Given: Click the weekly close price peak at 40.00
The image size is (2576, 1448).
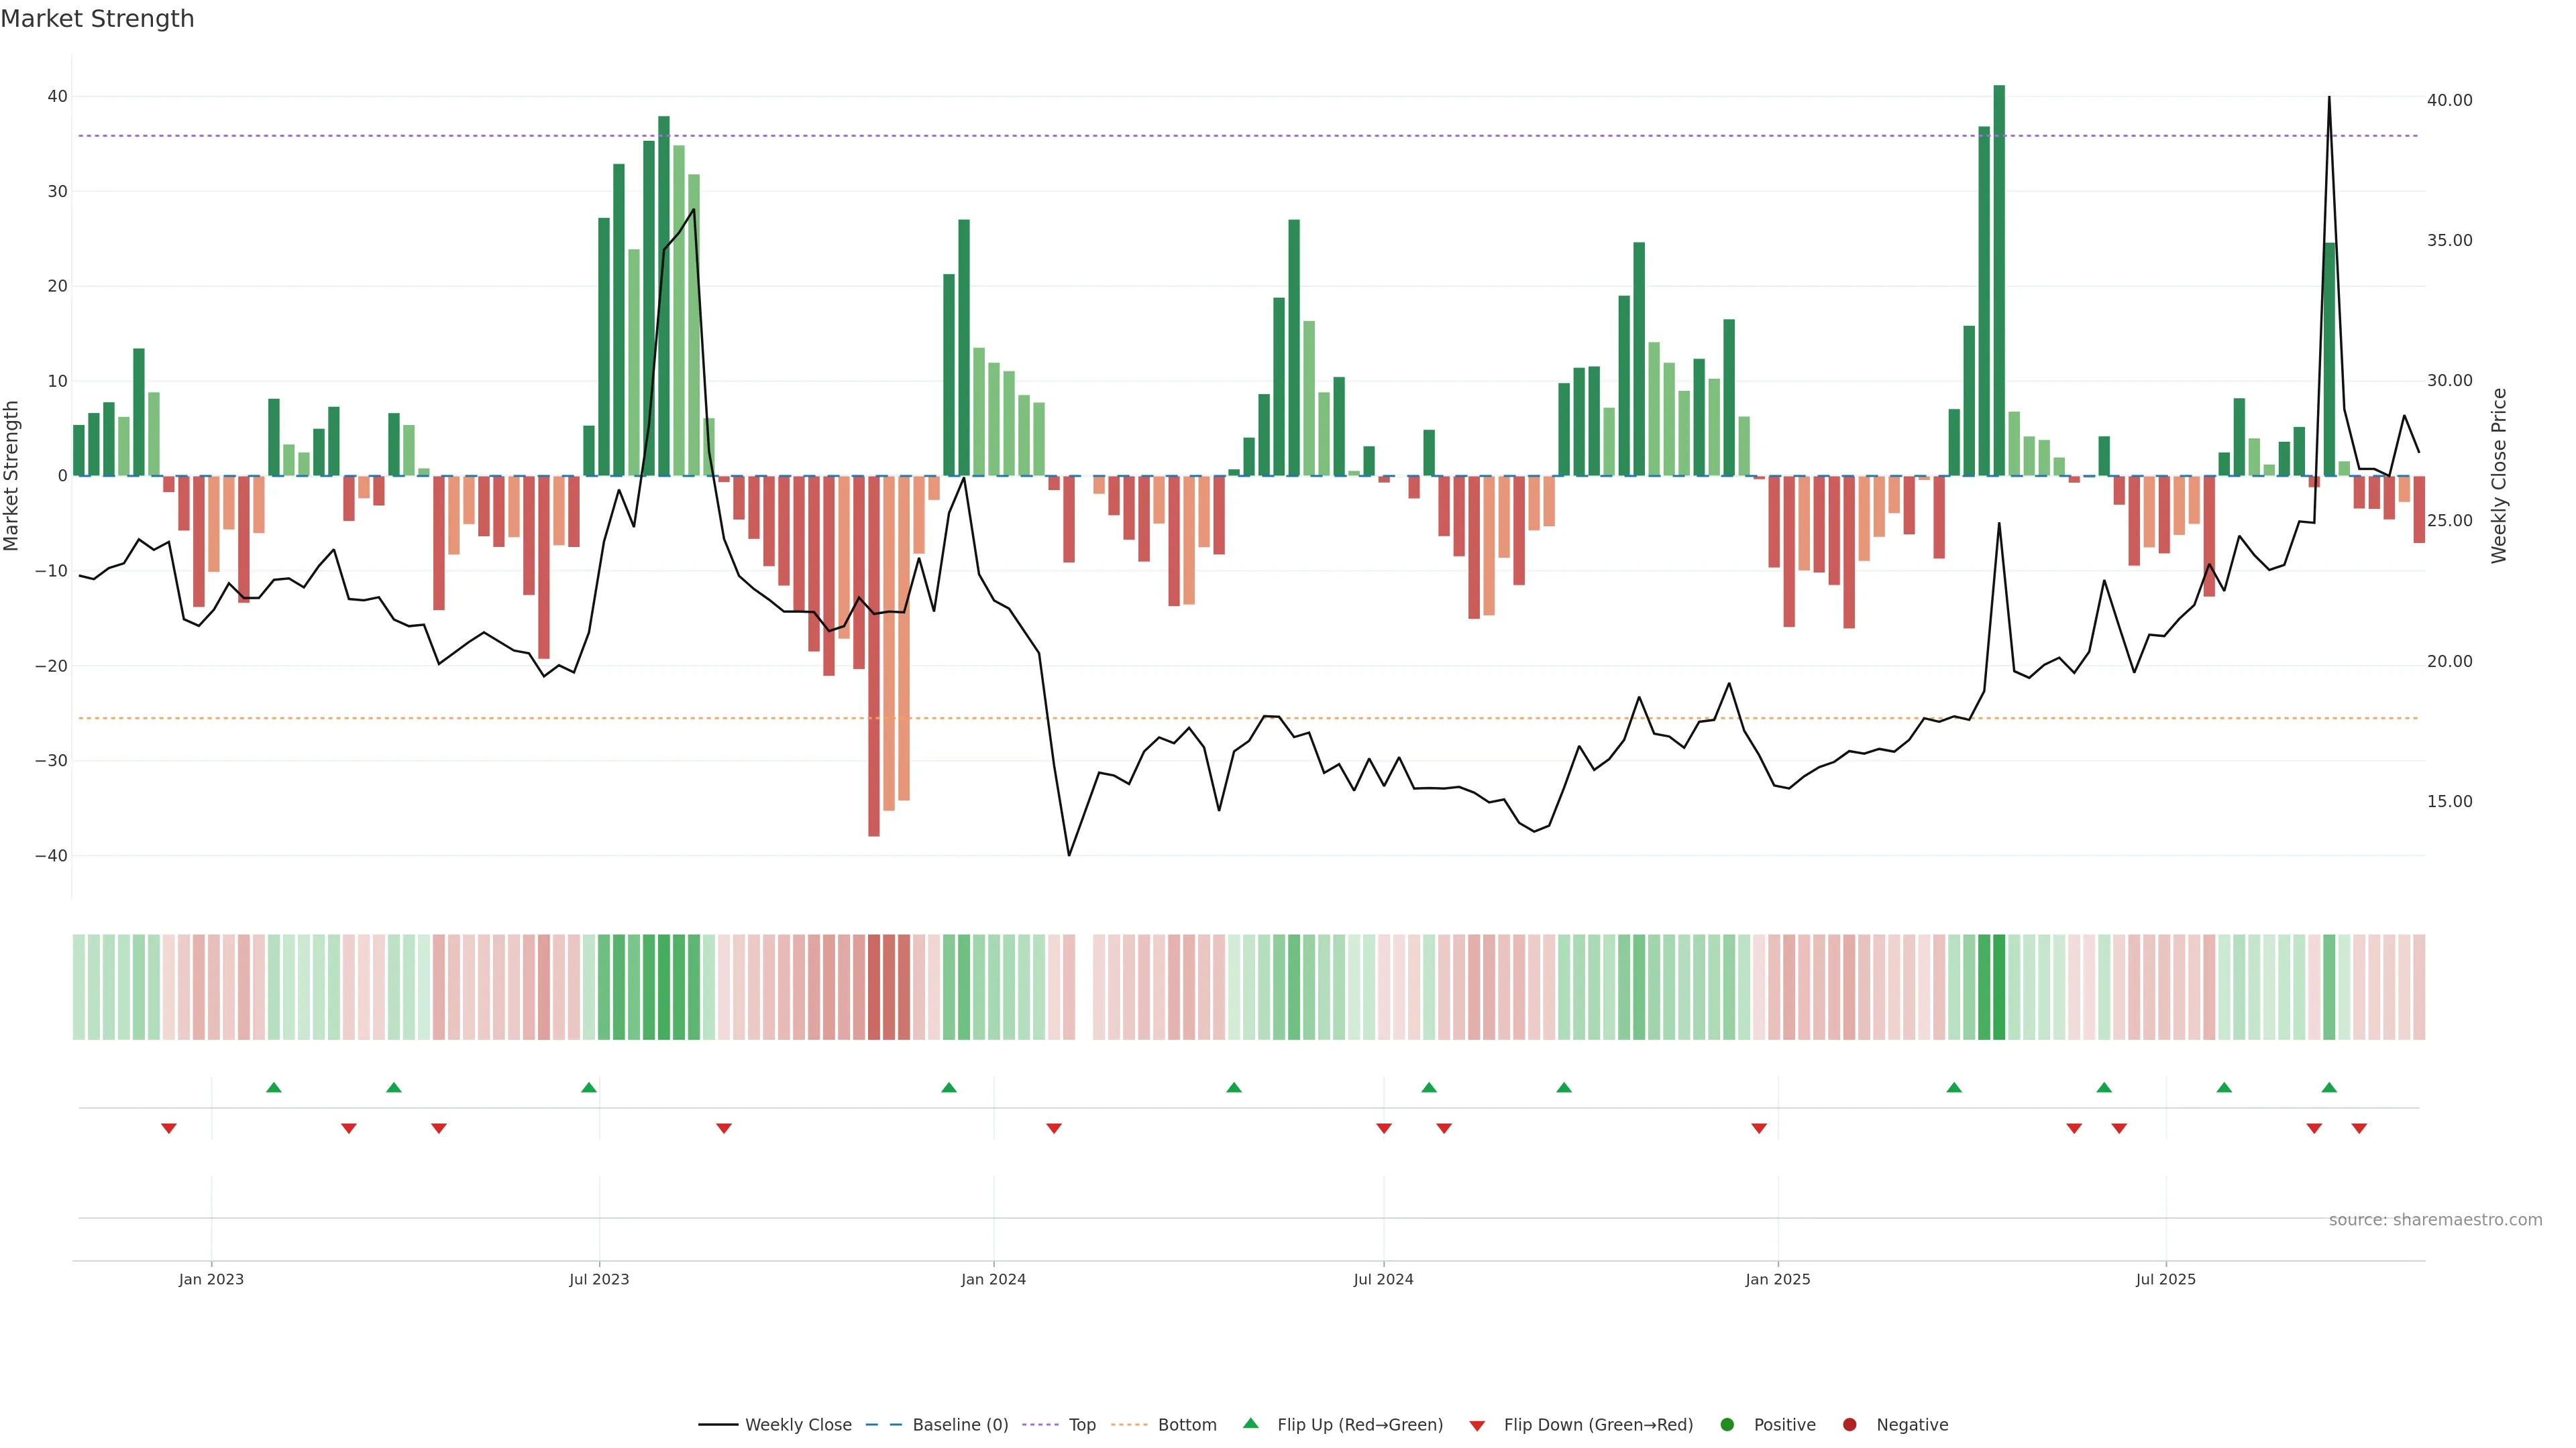Looking at the screenshot, I should tap(2329, 98).
